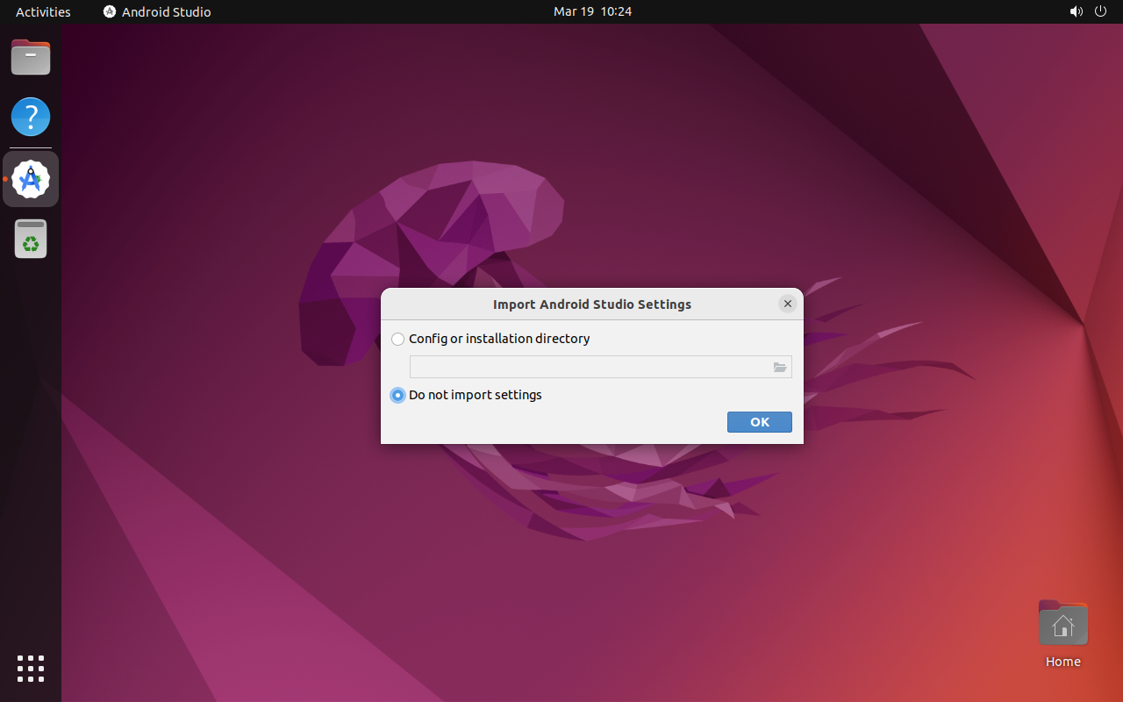Screen dimensions: 1123x702
Task: Open the Activities overview
Action: click(43, 11)
